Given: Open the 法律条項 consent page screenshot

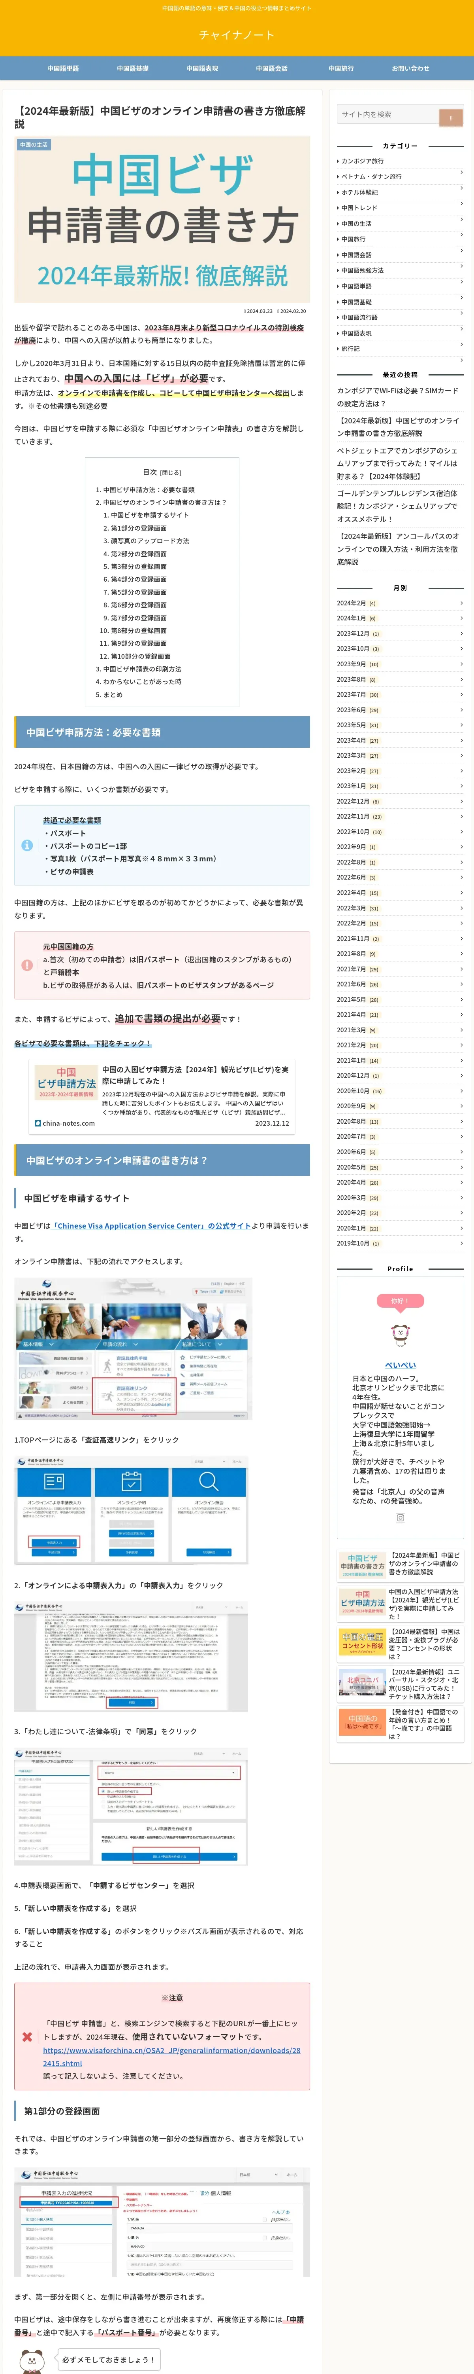Looking at the screenshot, I should (131, 1656).
